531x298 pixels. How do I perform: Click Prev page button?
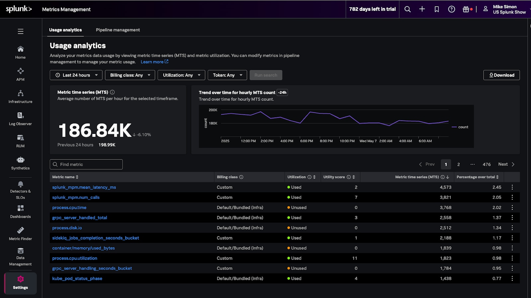point(427,164)
